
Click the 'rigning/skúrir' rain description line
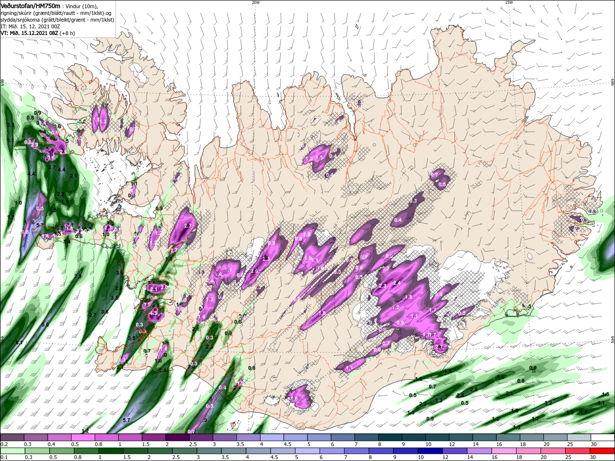[x=57, y=13]
